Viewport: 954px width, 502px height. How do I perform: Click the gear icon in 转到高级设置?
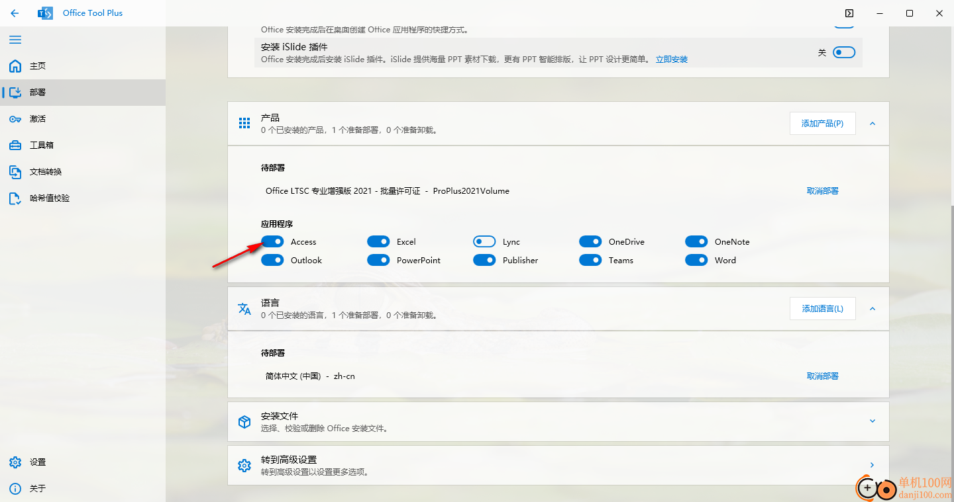coord(244,466)
